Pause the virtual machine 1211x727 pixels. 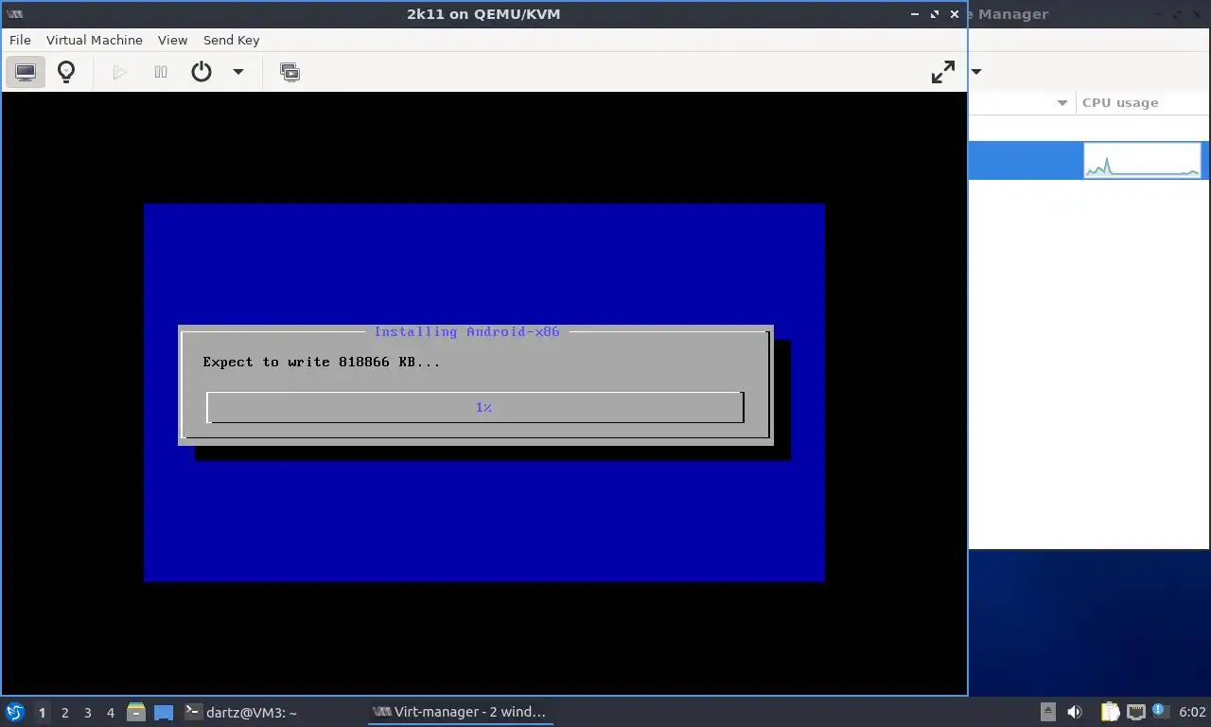pyautogui.click(x=161, y=72)
